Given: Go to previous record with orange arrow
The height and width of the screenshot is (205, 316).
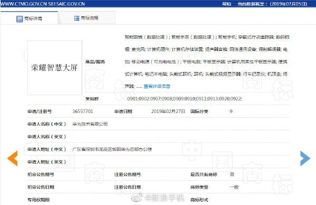Looking at the screenshot, I should point(13,159).
